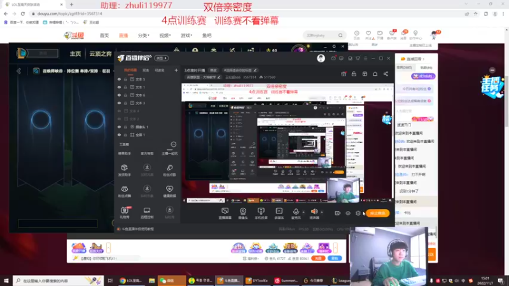Click the purple fan badge button in chat

pos(423,76)
